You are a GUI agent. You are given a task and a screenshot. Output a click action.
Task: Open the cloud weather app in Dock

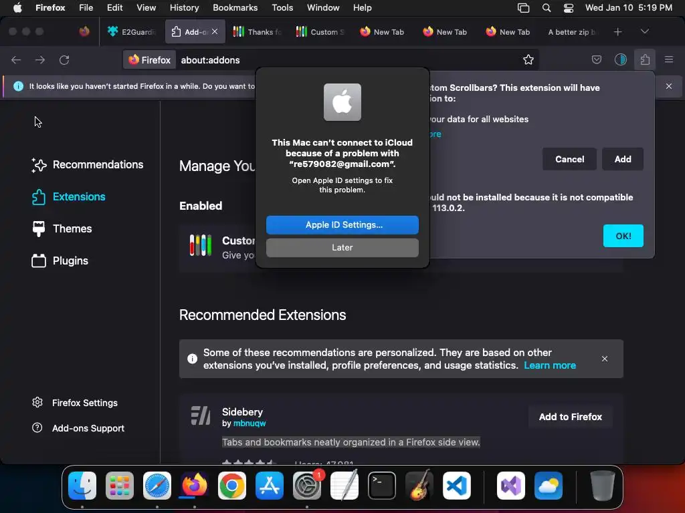[x=549, y=486]
